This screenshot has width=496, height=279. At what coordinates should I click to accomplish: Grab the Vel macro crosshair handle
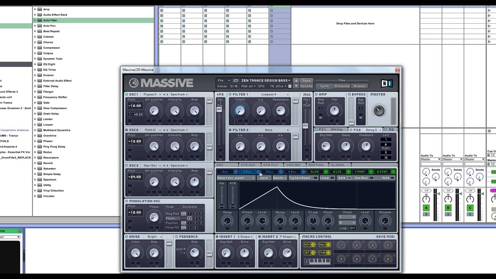328,245
